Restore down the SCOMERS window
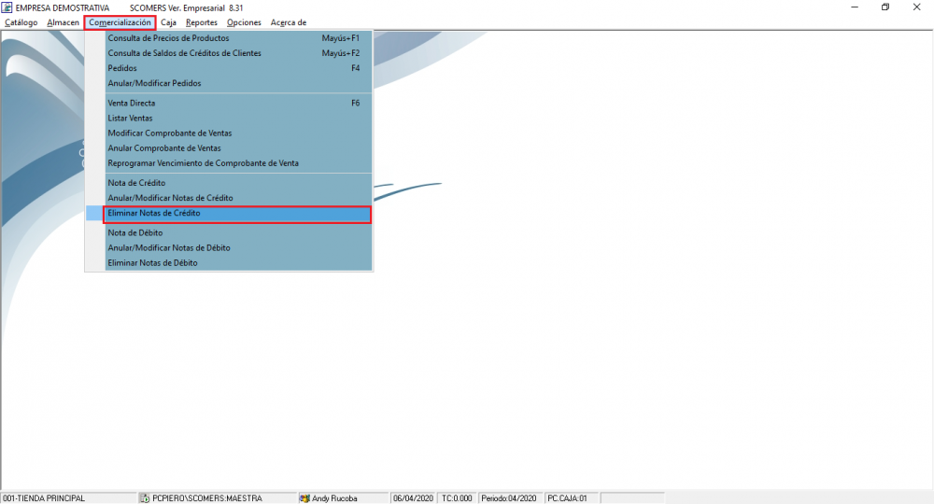Viewport: 934px width, 504px height. click(885, 7)
